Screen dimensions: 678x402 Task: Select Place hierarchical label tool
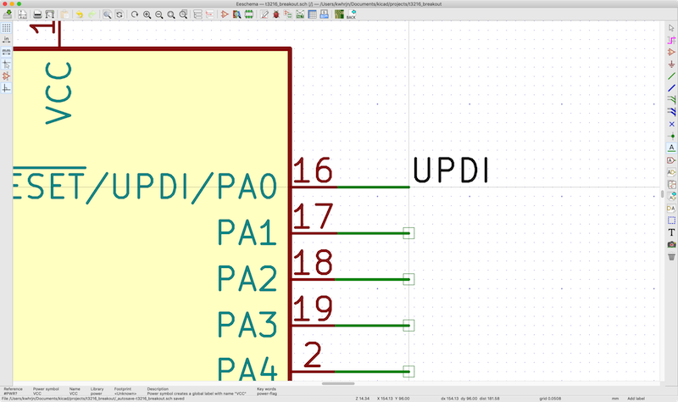671,172
